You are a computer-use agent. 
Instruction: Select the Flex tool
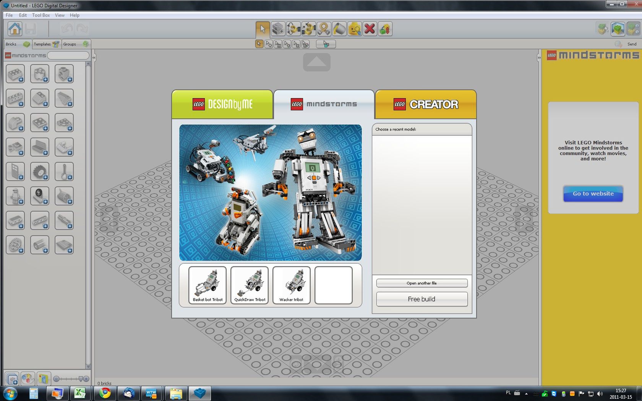point(324,29)
